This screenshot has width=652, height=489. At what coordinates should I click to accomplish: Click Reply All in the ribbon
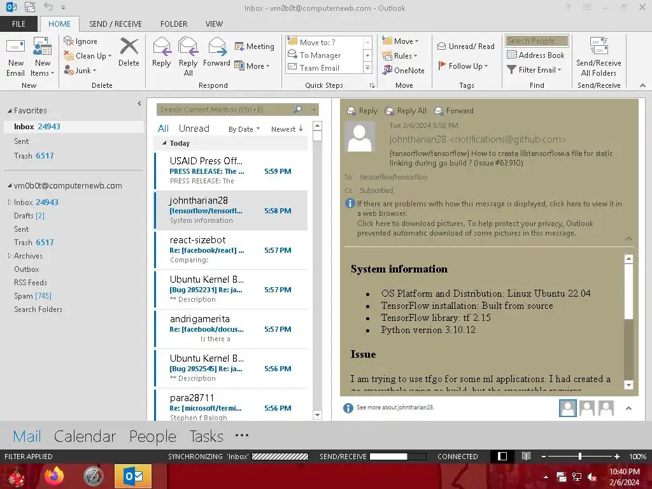pyautogui.click(x=188, y=57)
